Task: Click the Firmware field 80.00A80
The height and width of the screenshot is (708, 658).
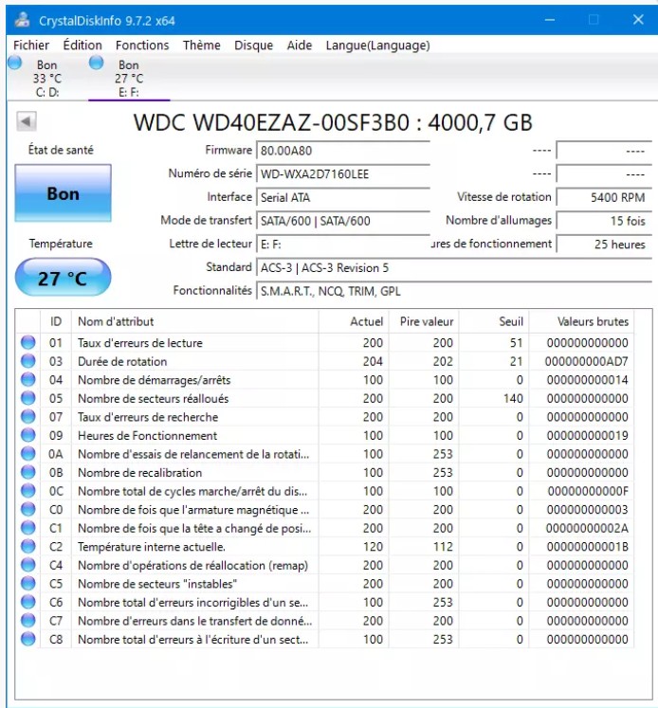Action: pyautogui.click(x=343, y=151)
